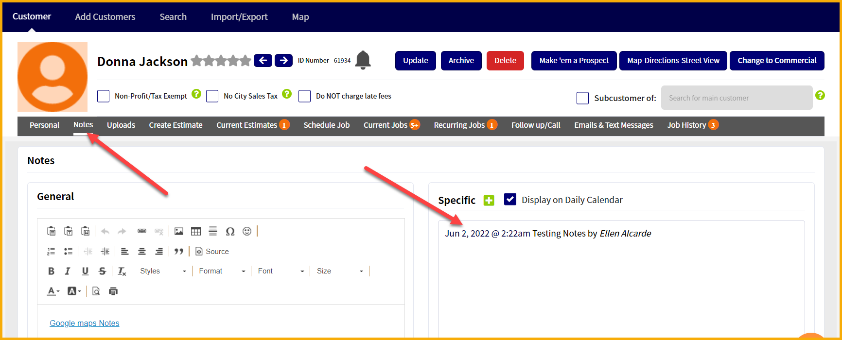The width and height of the screenshot is (842, 340).
Task: Open the Font dropdown
Action: coord(281,271)
